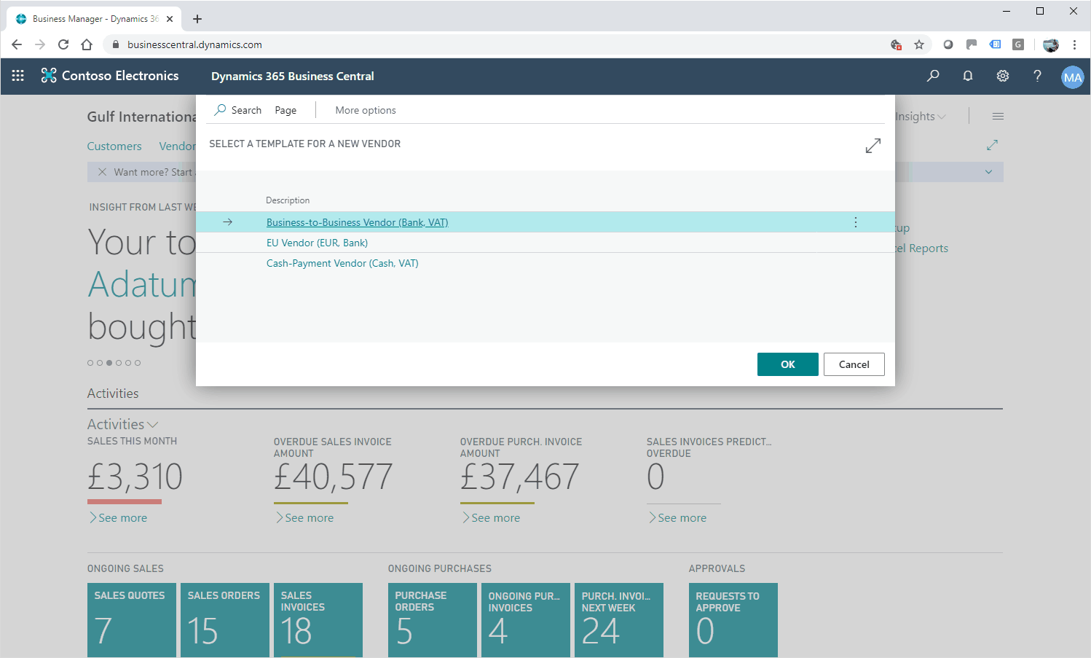The image size is (1091, 658).
Task: Click the Dynamics 365 Business Central title
Action: click(293, 76)
